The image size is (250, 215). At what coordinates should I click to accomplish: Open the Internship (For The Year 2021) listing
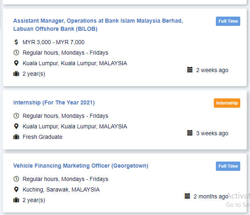coord(54,102)
